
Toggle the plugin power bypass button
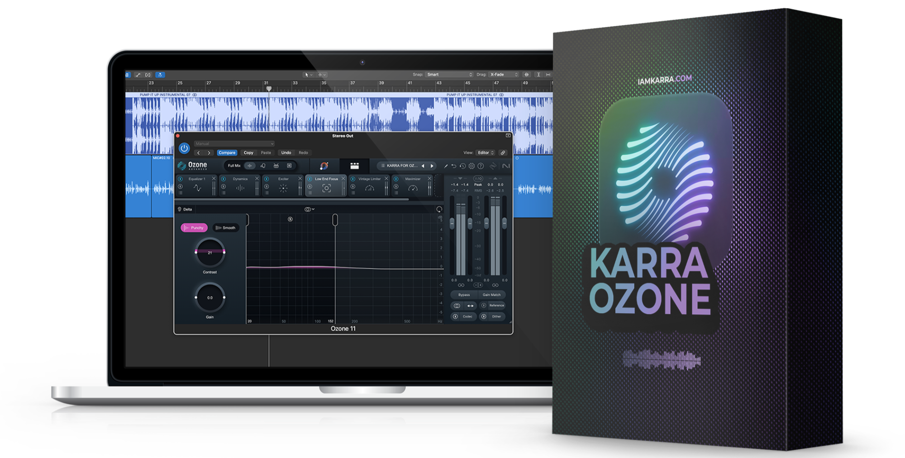(x=184, y=148)
